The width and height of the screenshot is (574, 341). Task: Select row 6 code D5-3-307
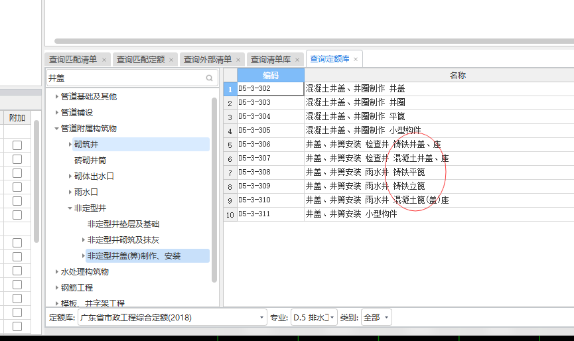pyautogui.click(x=271, y=158)
